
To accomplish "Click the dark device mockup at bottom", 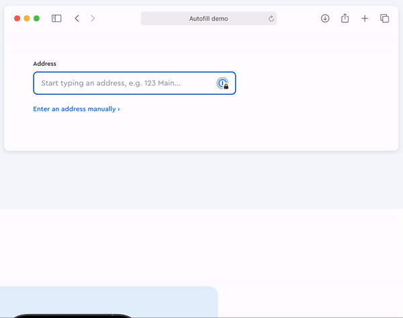I will pos(74,315).
